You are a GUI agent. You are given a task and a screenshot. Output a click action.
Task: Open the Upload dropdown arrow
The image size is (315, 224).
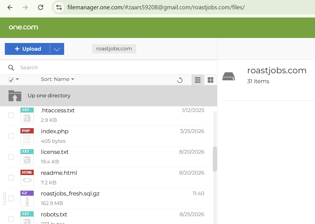[57, 49]
